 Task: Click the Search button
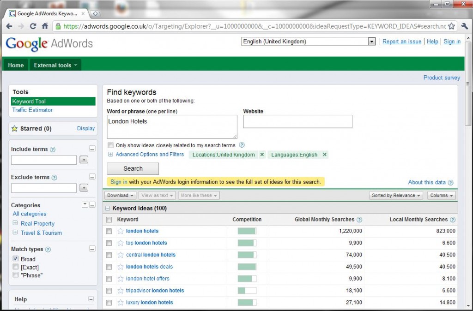[x=133, y=169]
